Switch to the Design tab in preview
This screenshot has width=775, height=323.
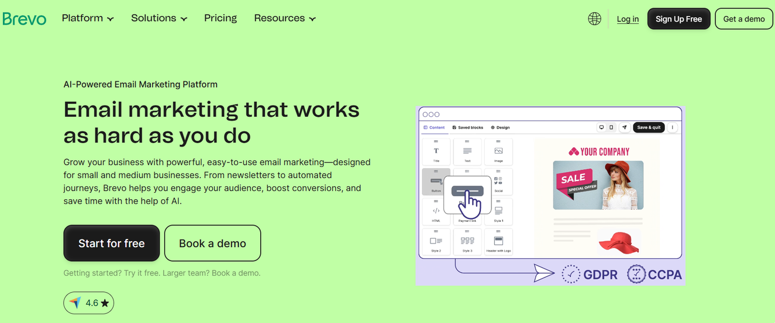tap(500, 127)
